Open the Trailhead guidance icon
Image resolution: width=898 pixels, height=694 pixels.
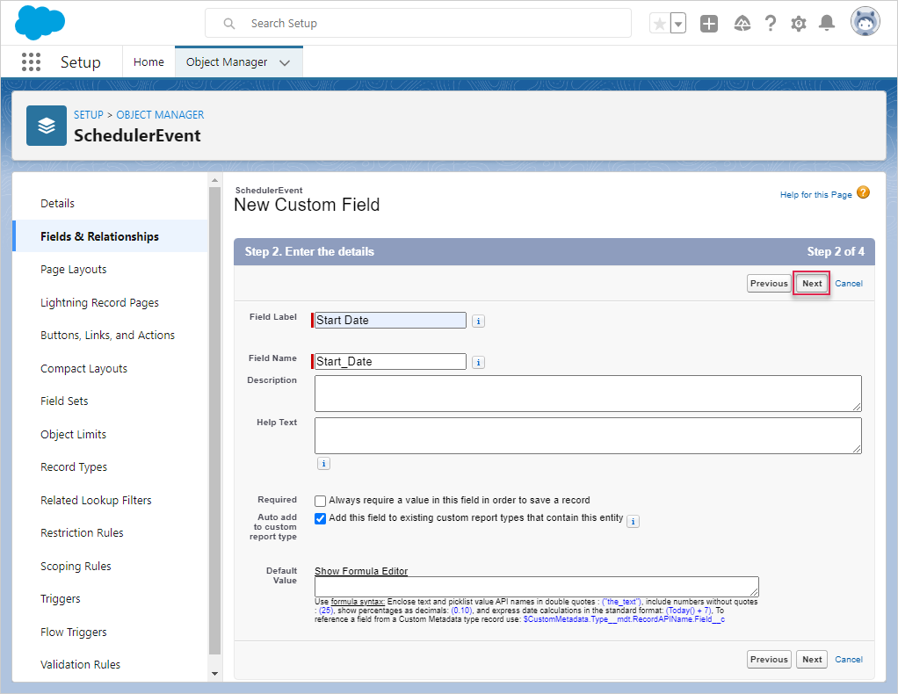click(x=742, y=24)
